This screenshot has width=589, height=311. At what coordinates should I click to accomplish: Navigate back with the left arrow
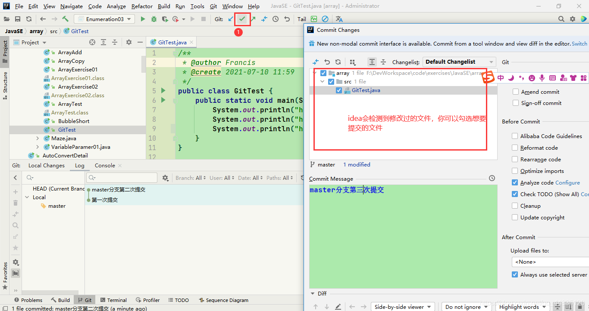43,19
